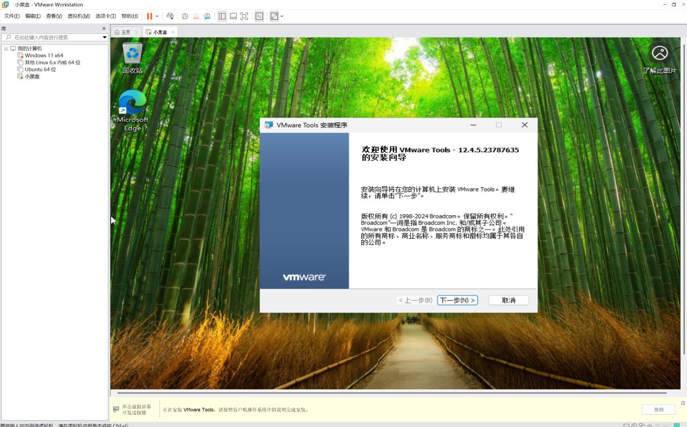
Task: Click the 回收站 Recycle Bin desktop icon
Action: [132, 58]
